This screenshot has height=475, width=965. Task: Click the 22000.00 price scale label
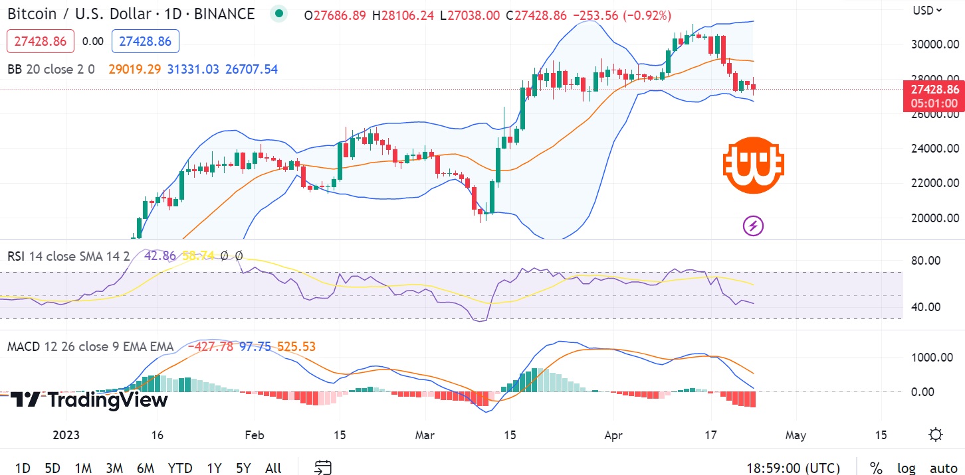point(934,183)
